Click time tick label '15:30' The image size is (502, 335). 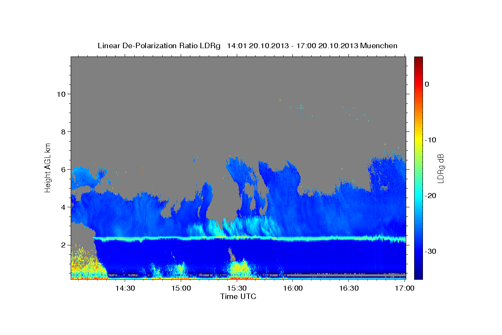pyautogui.click(x=237, y=289)
